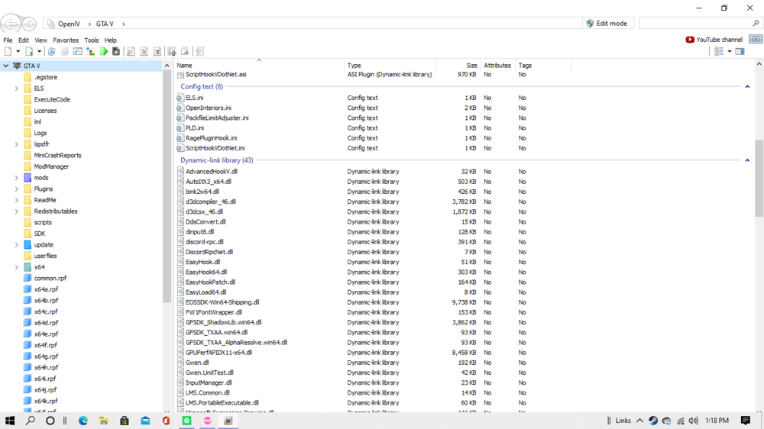The height and width of the screenshot is (429, 764).
Task: Click the New file toolbar icon
Action: [8, 52]
